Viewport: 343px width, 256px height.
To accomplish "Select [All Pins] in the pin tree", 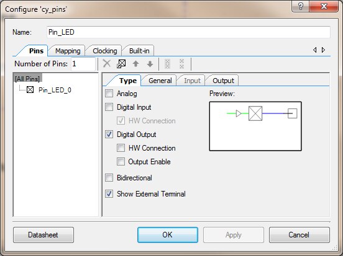I will click(x=27, y=79).
